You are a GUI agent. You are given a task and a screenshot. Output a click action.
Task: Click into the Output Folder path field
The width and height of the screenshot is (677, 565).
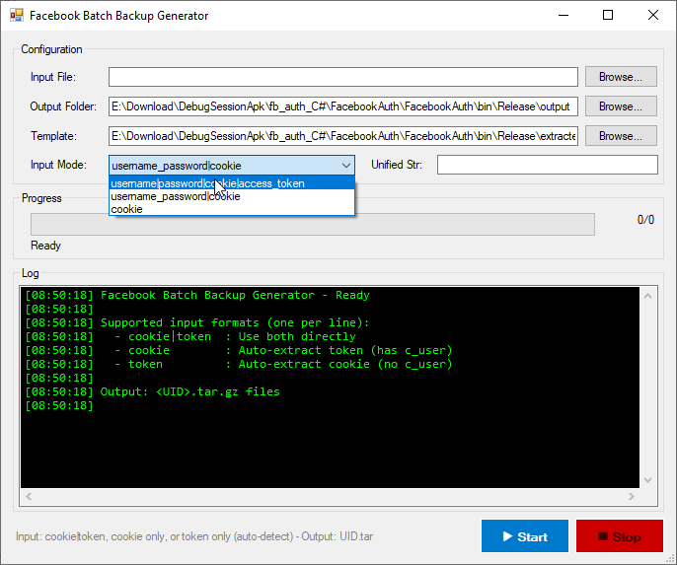tap(342, 106)
